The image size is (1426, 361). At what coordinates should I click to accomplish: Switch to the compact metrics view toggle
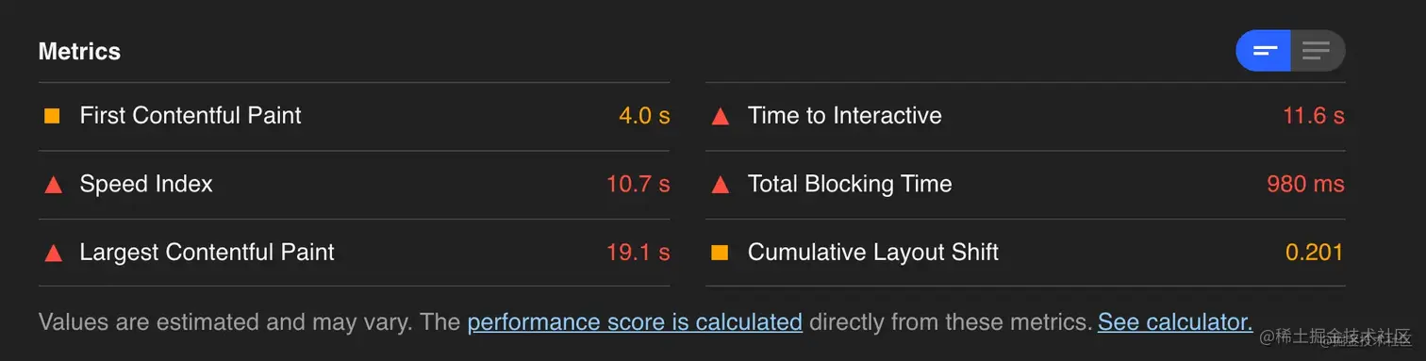pyautogui.click(x=1263, y=51)
